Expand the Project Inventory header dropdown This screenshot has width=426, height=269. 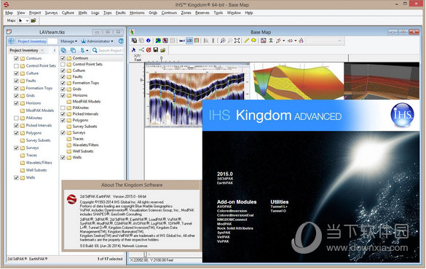(x=42, y=50)
